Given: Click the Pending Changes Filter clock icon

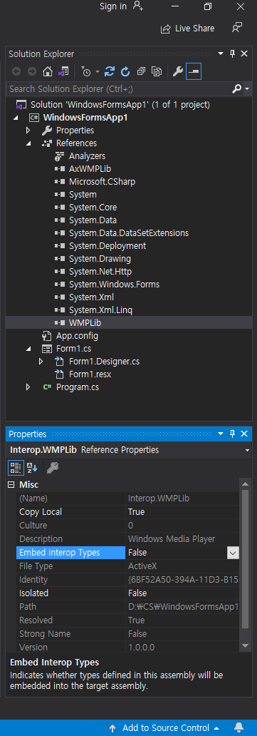Looking at the screenshot, I should pos(86,71).
